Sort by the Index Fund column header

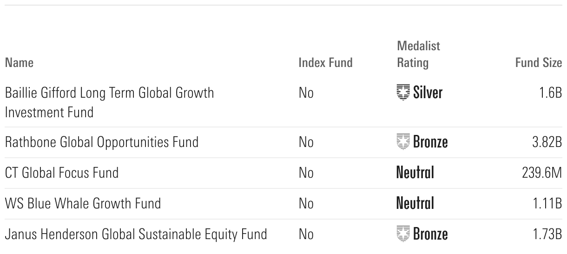325,63
